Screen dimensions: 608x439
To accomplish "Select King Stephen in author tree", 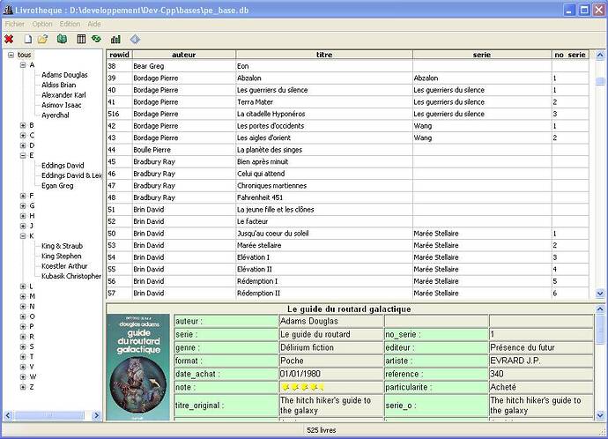I will pyautogui.click(x=61, y=256).
